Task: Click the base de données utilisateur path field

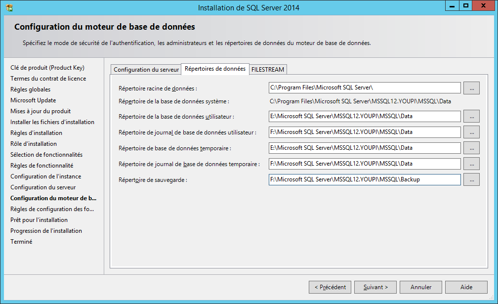Action: (x=365, y=116)
